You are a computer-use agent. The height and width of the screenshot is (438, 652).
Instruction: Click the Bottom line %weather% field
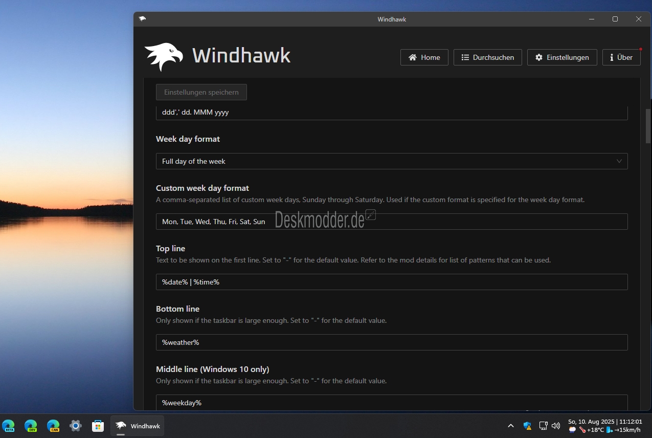(392, 342)
